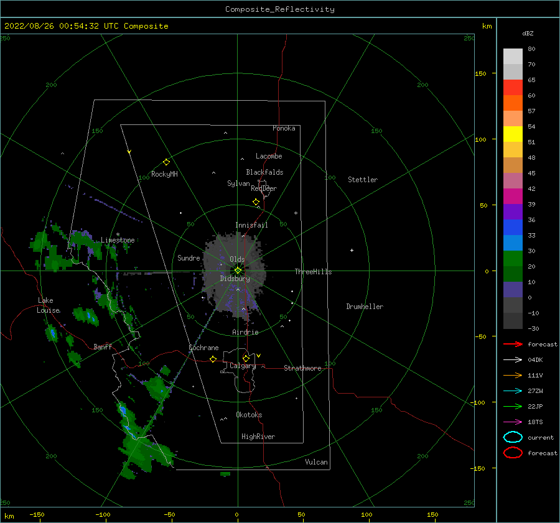Select the bright yellow 54 dBZ swatch
This screenshot has width=560, height=523.
click(513, 134)
